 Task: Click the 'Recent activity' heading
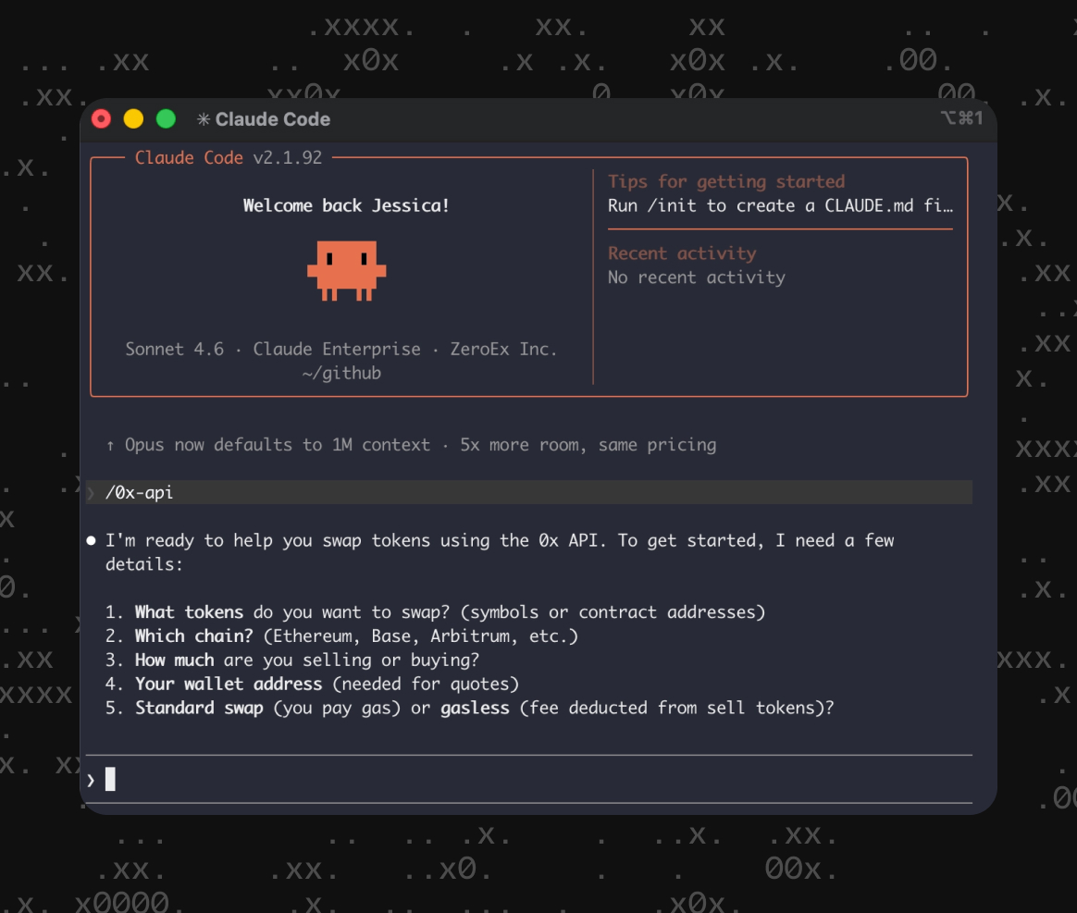pos(682,253)
